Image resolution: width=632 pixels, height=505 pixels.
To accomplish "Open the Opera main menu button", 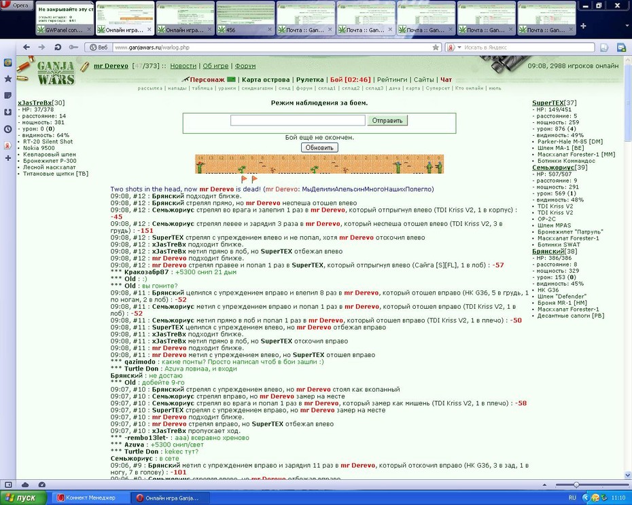I will click(x=17, y=5).
